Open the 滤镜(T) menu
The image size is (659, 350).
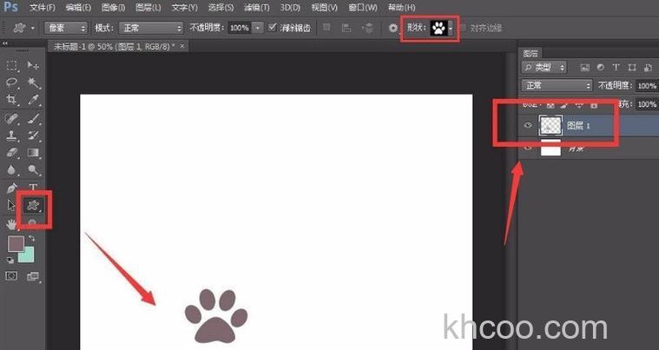(x=257, y=7)
